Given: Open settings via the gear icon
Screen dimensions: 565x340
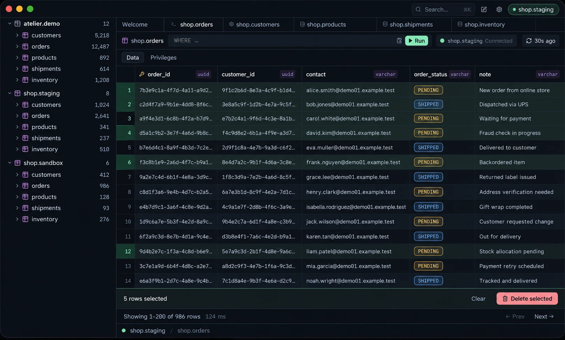Looking at the screenshot, I should pos(499,9).
